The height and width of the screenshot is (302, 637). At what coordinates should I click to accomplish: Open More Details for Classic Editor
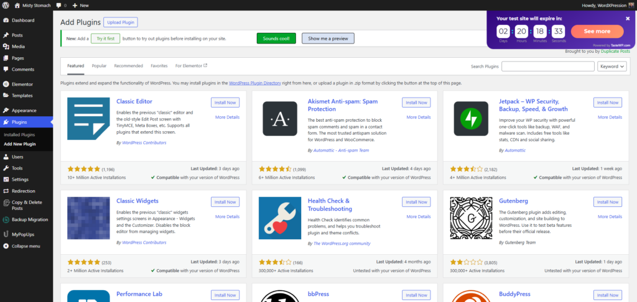click(x=228, y=117)
